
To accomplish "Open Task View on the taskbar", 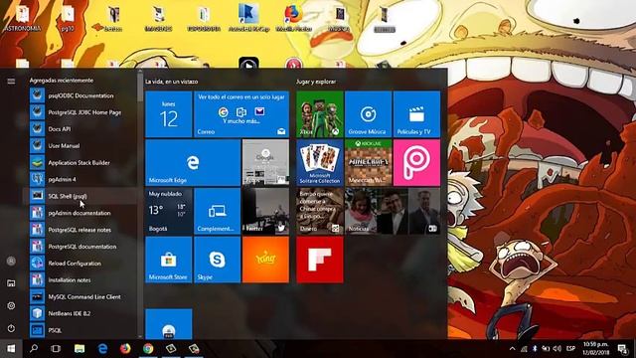I will click(56, 349).
